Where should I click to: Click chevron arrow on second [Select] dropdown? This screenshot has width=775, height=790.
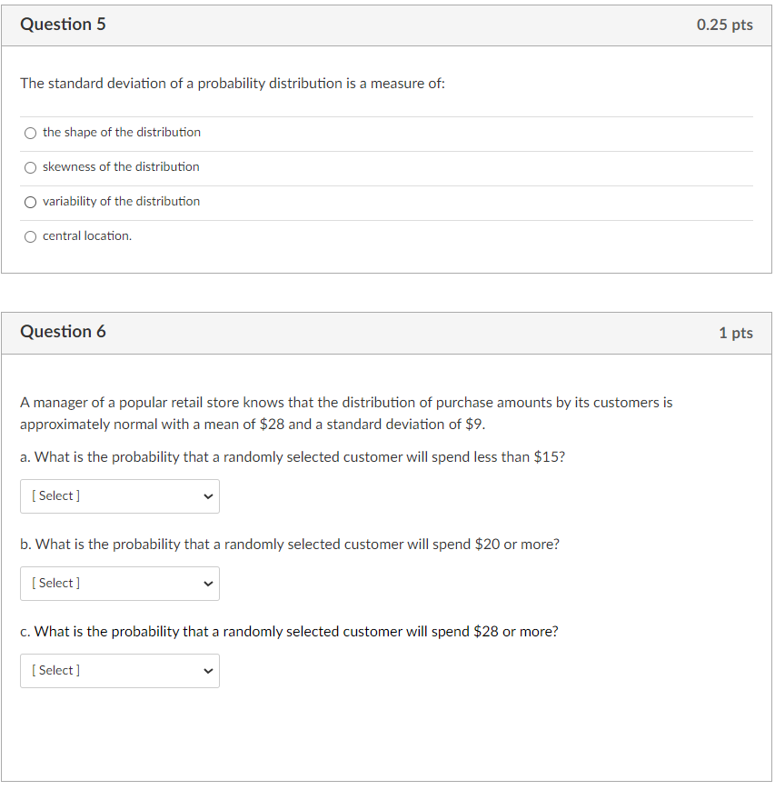point(208,583)
